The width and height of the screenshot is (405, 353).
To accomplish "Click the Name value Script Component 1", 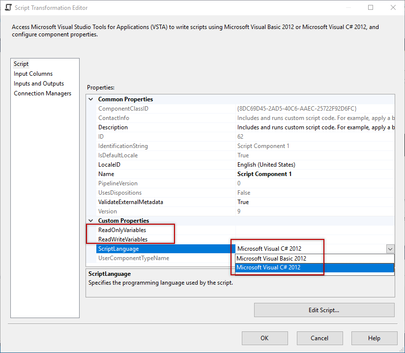I will [266, 174].
